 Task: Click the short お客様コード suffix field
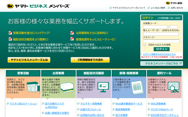[174, 27]
